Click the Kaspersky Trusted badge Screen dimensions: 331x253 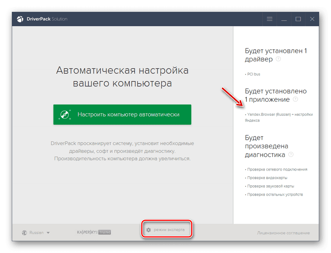point(94,232)
